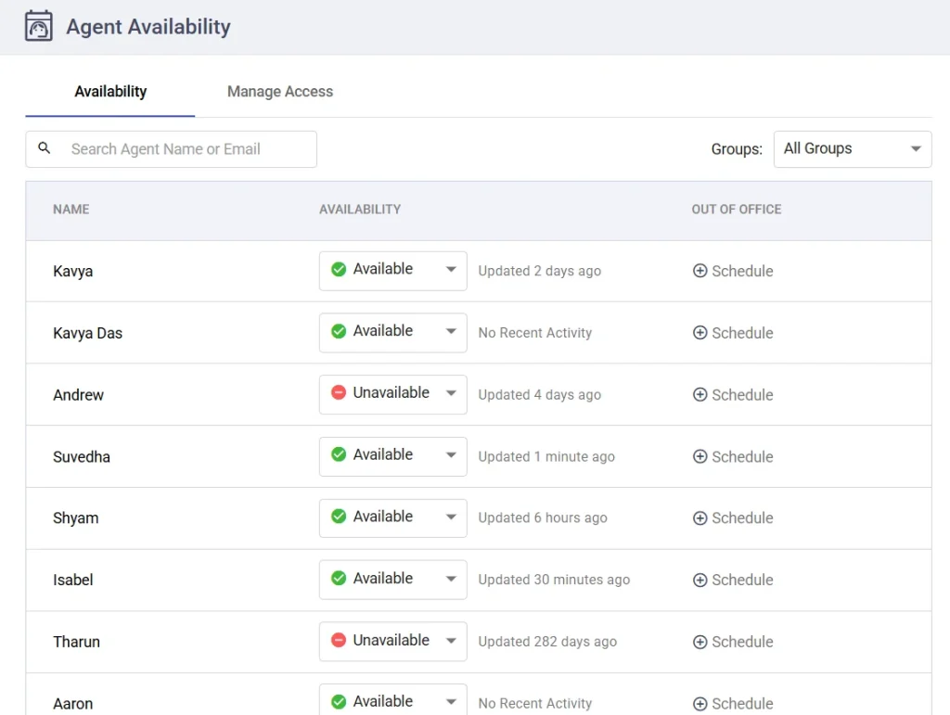Click the 'Groups:' label
The height and width of the screenshot is (715, 950).
click(x=737, y=149)
